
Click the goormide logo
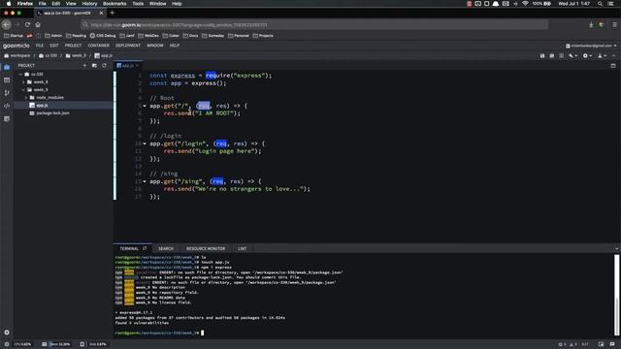point(16,46)
